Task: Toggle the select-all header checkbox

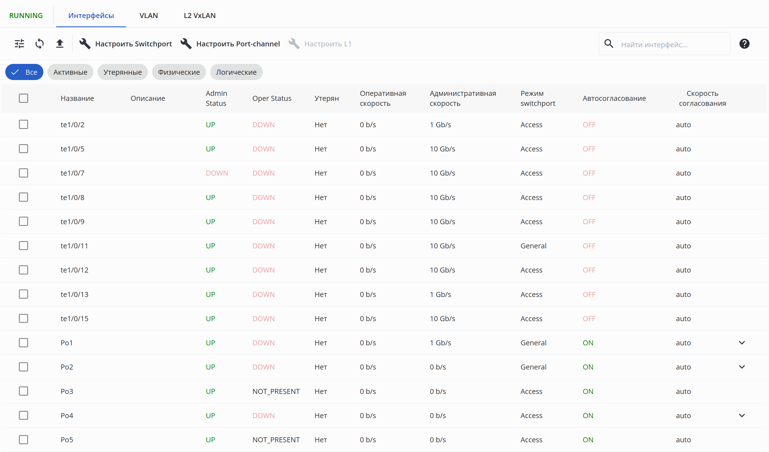Action: pyautogui.click(x=24, y=98)
